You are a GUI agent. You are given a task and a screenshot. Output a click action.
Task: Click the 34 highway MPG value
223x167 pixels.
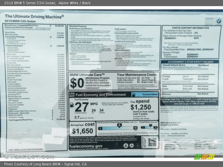[x=101, y=110]
